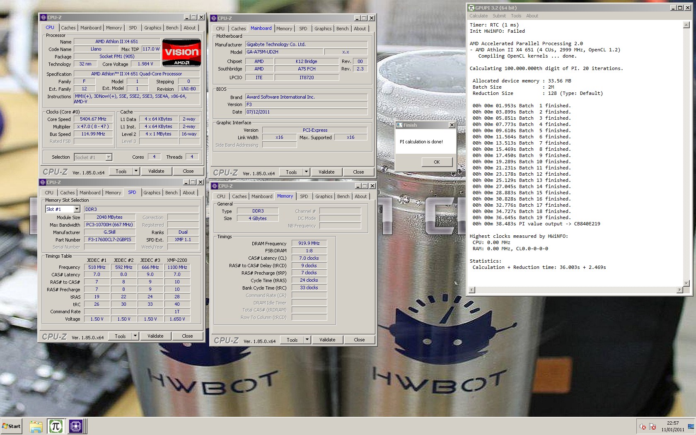Image resolution: width=696 pixels, height=435 pixels.
Task: Click motherboard model GA-A75M-UD2H
Action: click(x=284, y=52)
